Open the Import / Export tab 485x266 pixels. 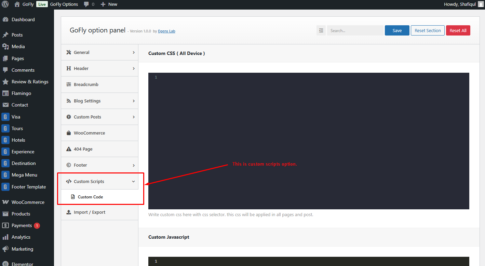tap(100, 212)
